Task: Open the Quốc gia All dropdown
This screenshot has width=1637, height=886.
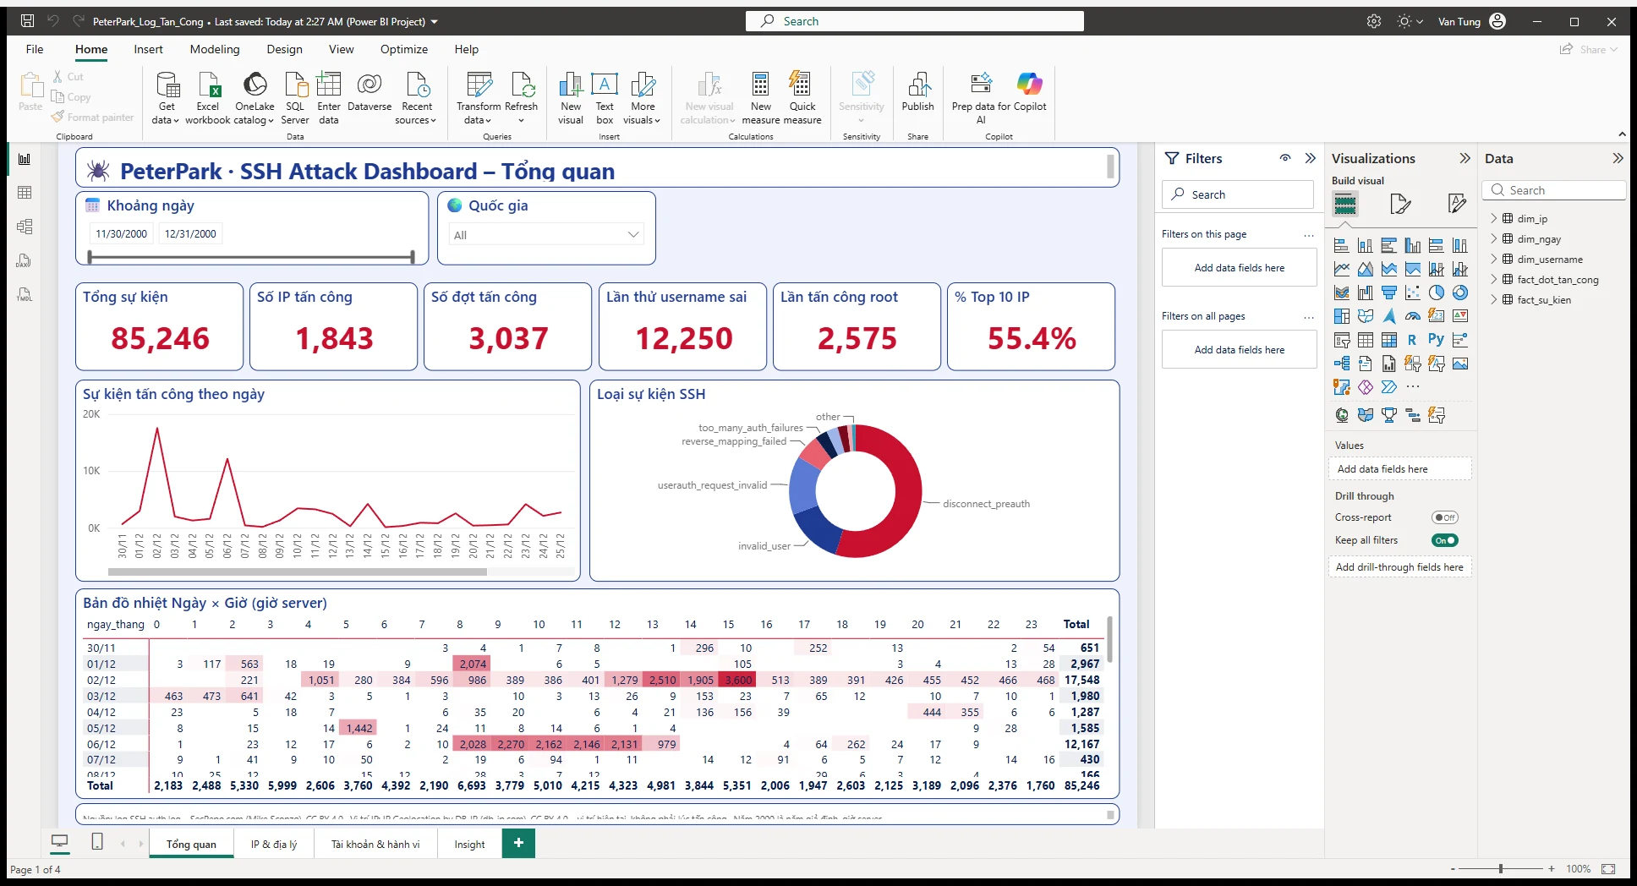Action: tap(546, 235)
